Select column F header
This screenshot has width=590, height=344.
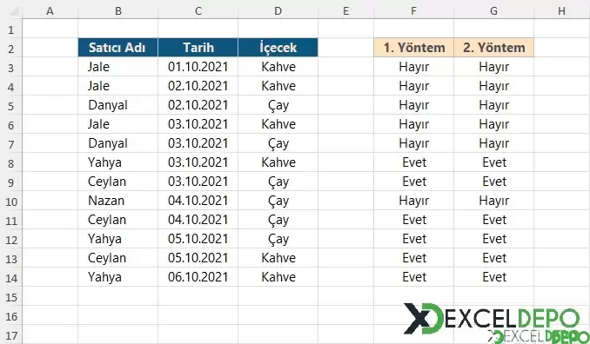[414, 11]
